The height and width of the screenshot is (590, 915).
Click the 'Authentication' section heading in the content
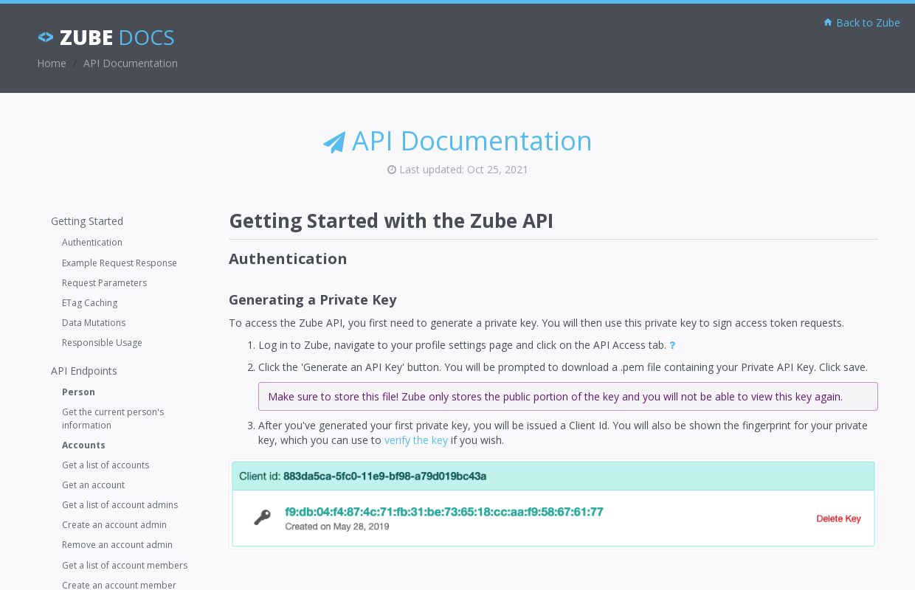288,259
